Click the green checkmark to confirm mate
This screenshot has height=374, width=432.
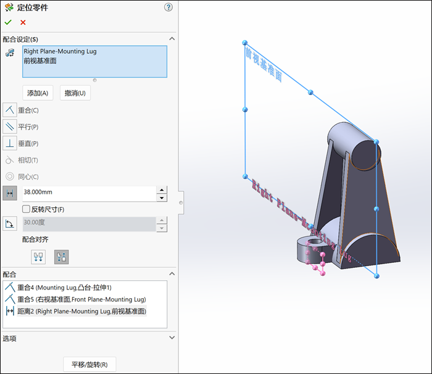8,22
